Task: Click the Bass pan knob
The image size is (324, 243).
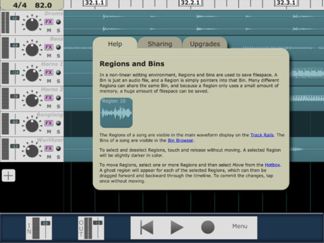Action: [32, 49]
